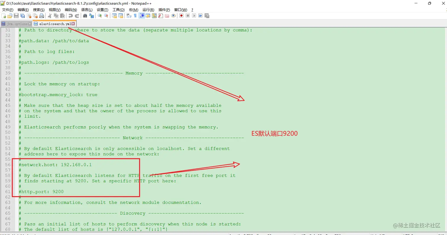Open the 运行(R) menu
447x235 pixels.
click(x=148, y=10)
